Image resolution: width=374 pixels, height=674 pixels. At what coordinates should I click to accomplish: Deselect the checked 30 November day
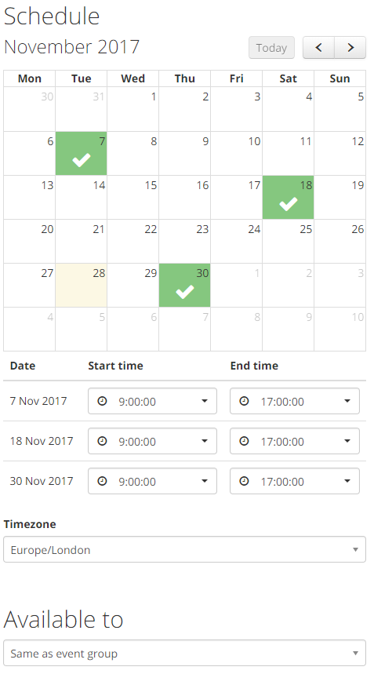184,285
